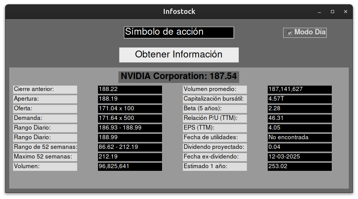This screenshot has width=358, height=199.
Task: Click the Relación P/U (TTM) value
Action: click(299, 118)
